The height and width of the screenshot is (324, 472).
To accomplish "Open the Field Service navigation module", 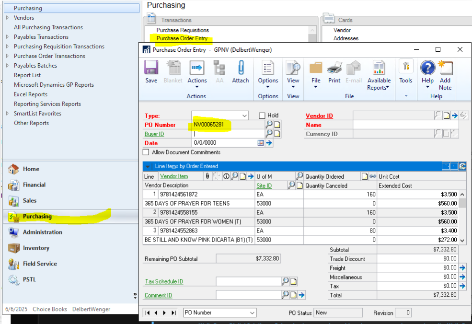I will tap(71, 264).
